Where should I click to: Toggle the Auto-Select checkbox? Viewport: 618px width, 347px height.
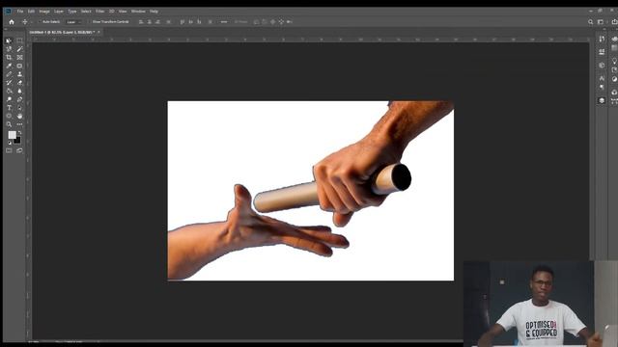[x=40, y=22]
